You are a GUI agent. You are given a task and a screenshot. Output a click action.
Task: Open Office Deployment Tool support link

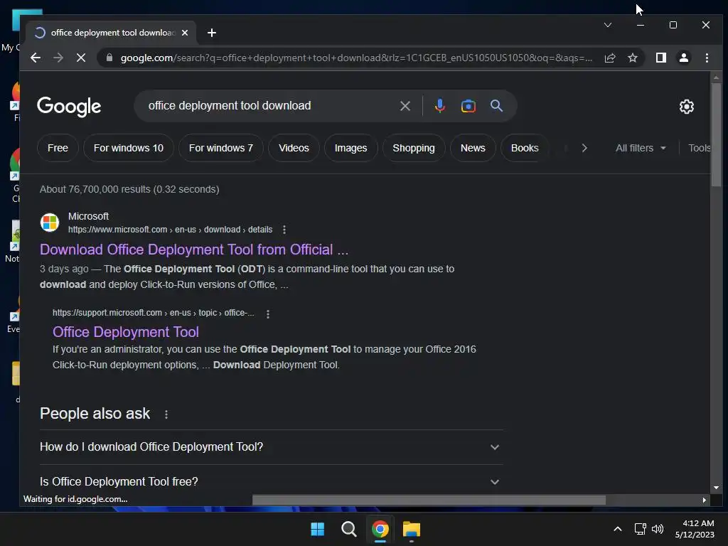pos(125,332)
